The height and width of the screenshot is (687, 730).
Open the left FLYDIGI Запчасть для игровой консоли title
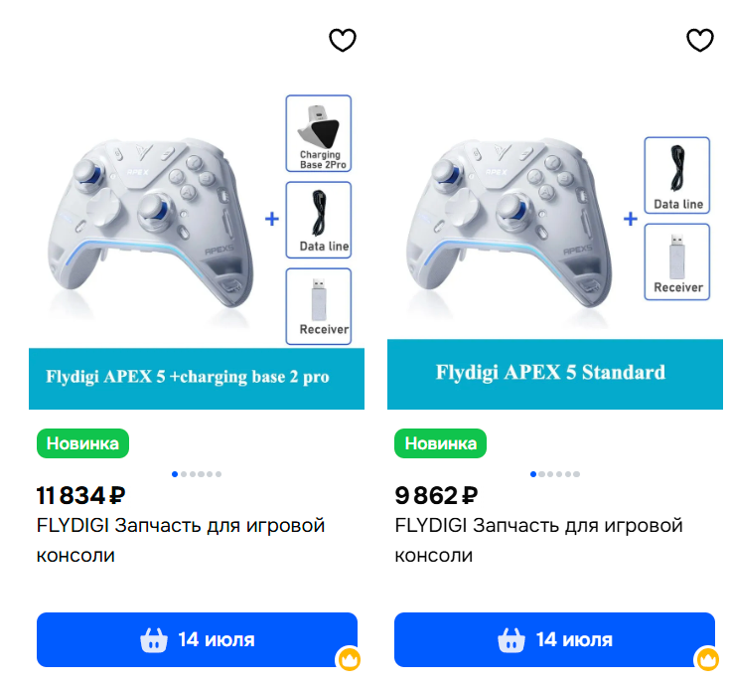coord(181,540)
